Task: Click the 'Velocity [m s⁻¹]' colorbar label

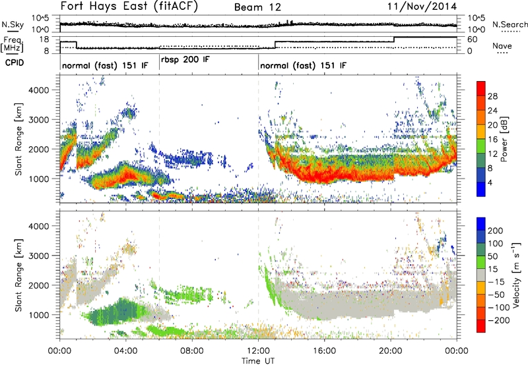Action: click(x=516, y=275)
